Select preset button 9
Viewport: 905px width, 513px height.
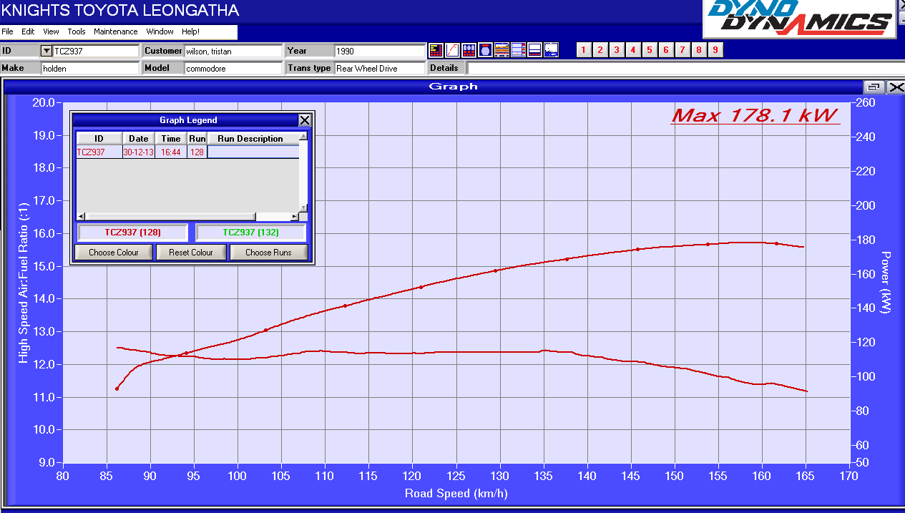click(715, 49)
